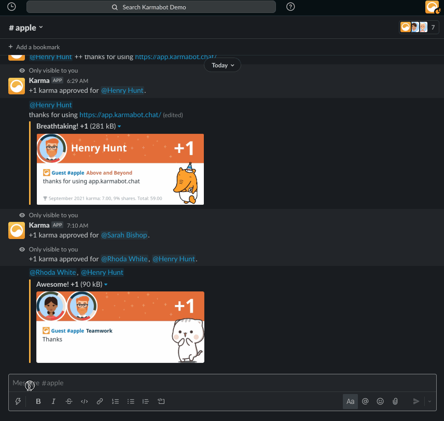Click @Henry Hunt mention above Breathtaking card

51,105
